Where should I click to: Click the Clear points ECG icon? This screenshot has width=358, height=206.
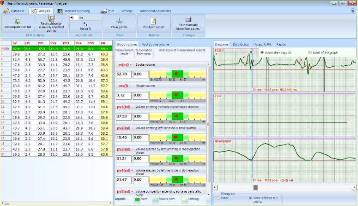[x=119, y=21]
